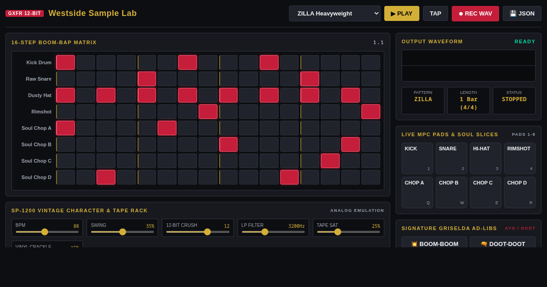Click the 35% swing value
547x287 pixels.
click(150, 226)
